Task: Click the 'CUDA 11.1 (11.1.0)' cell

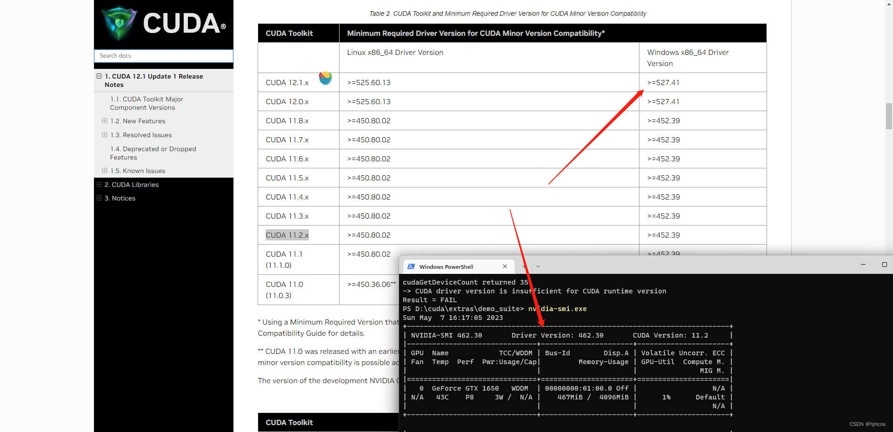Action: coord(299,259)
